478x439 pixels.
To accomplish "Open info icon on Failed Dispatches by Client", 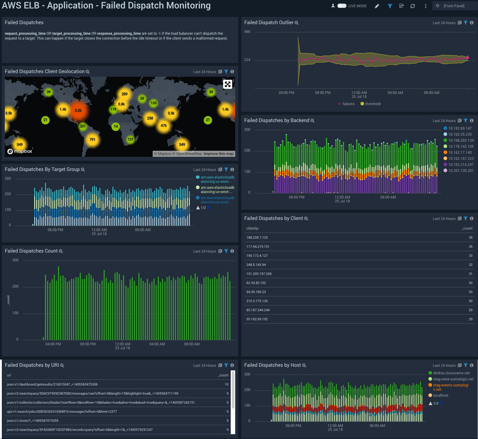I will (x=472, y=218).
